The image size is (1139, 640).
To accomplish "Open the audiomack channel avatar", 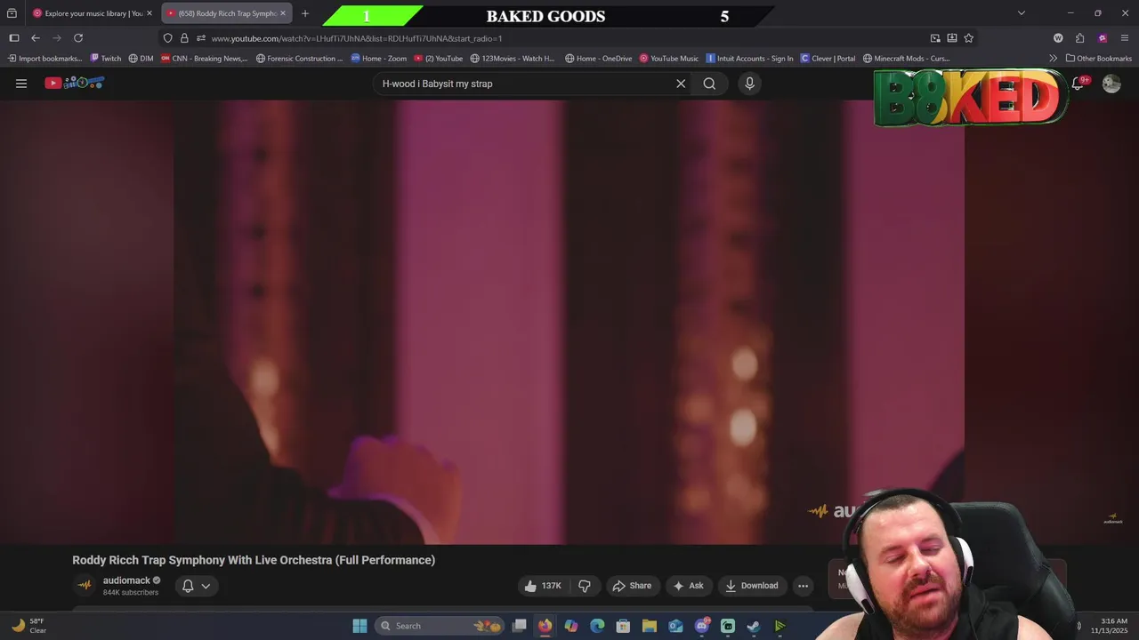I will [x=85, y=585].
